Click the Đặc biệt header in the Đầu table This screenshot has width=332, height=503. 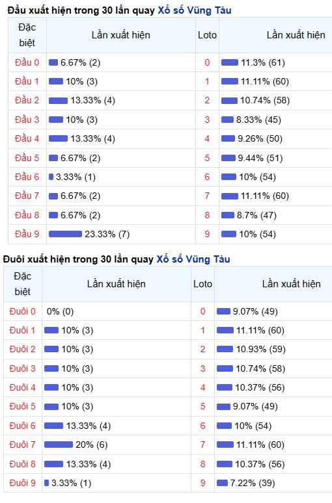tap(27, 35)
